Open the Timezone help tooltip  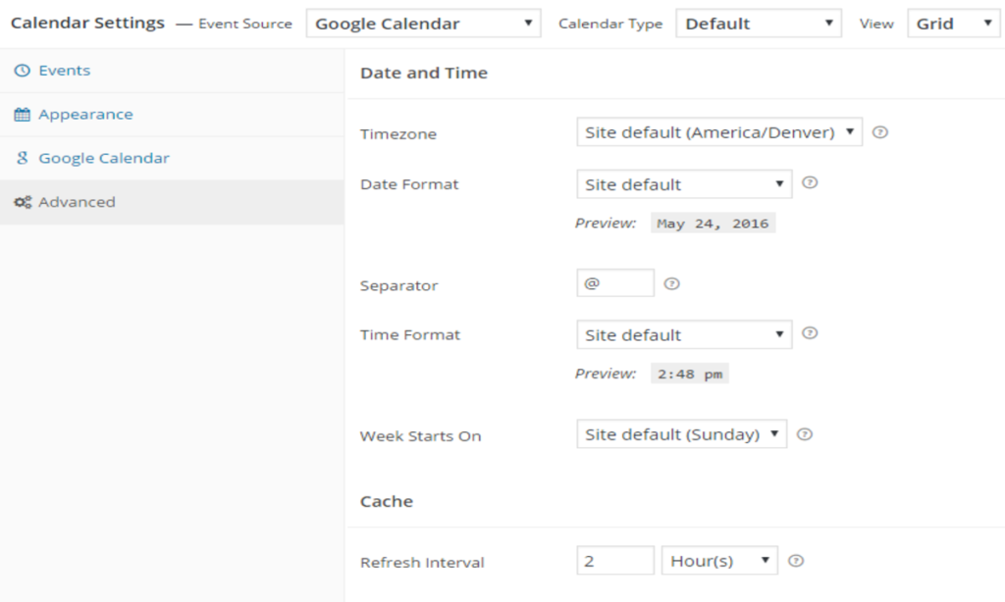879,130
